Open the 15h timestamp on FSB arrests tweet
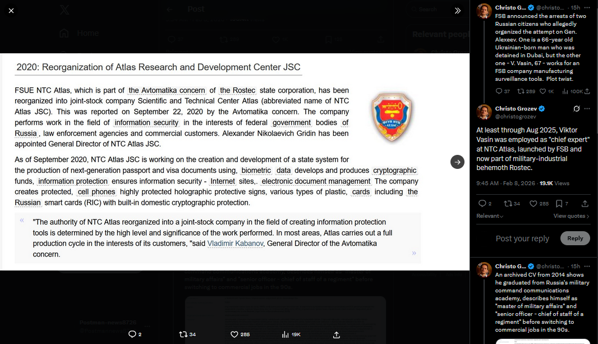The height and width of the screenshot is (344, 598). pos(575,8)
